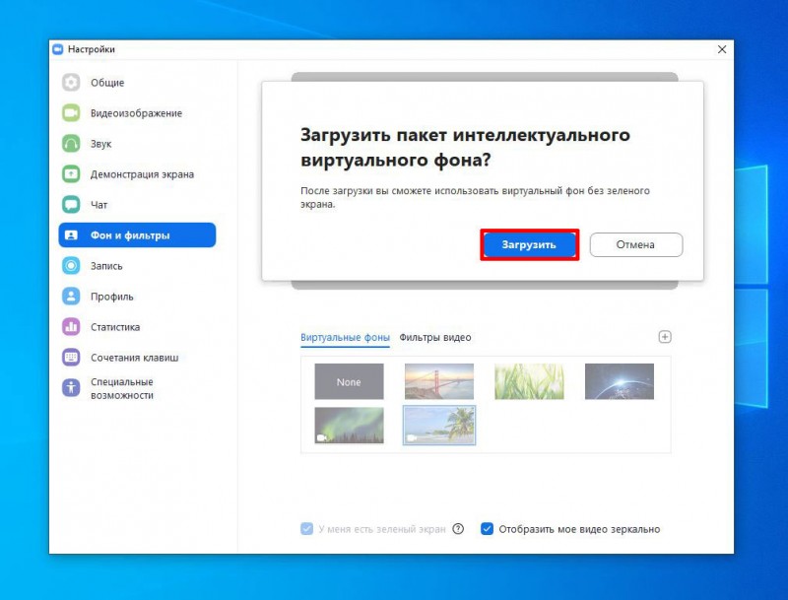Cancel the dialog with Отмена
The width and height of the screenshot is (788, 600).
pos(635,244)
